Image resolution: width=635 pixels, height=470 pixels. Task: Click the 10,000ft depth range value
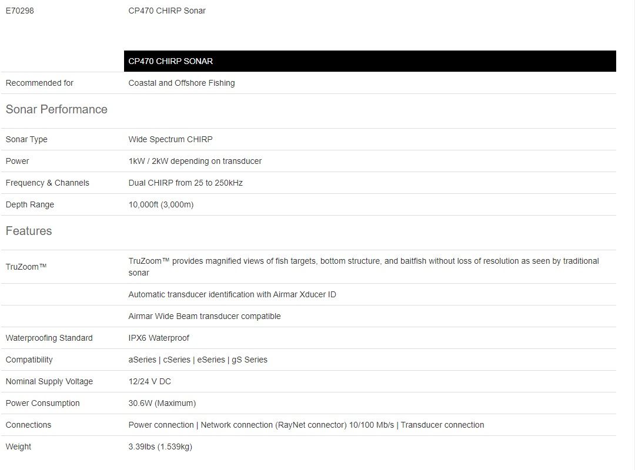click(x=161, y=204)
